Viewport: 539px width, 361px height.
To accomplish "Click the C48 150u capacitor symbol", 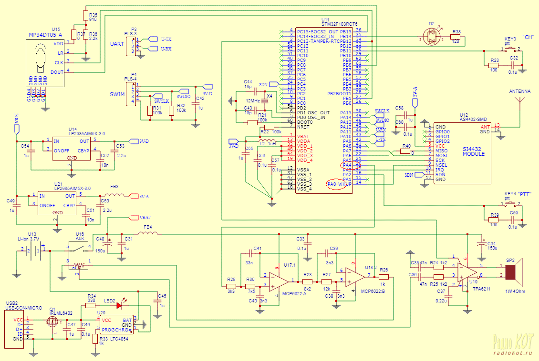I will 108,243.
